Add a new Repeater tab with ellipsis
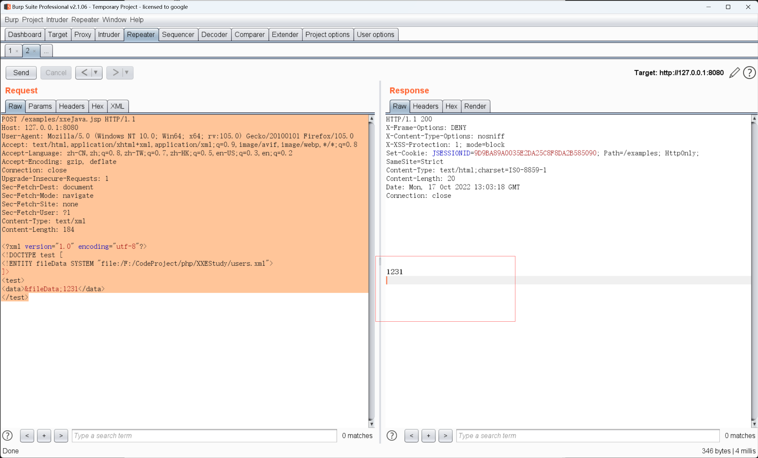 pyautogui.click(x=46, y=51)
